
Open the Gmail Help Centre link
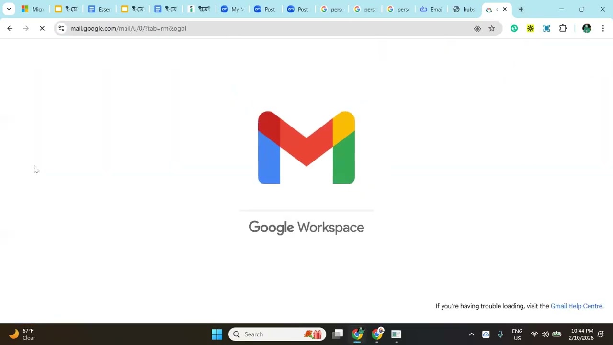(x=577, y=306)
